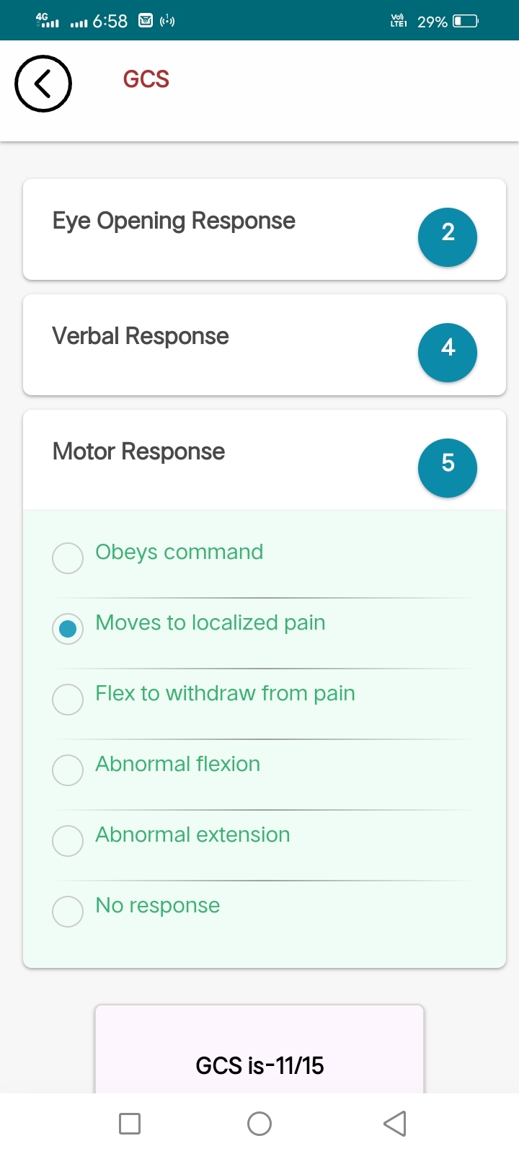Image resolution: width=519 pixels, height=1154 pixels.
Task: Collapse the Motor Response section
Action: tap(265, 460)
